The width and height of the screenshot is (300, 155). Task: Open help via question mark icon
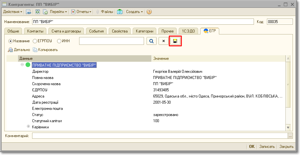click(149, 12)
